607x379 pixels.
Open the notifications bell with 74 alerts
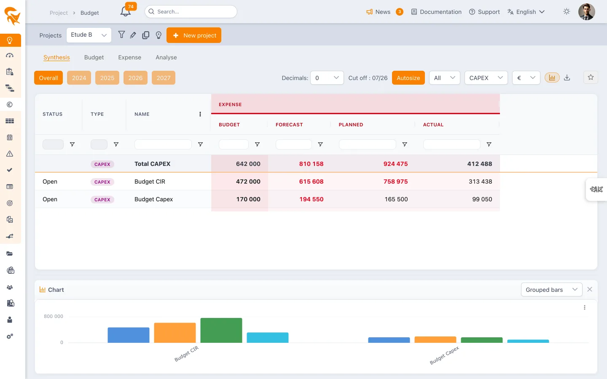pos(126,11)
